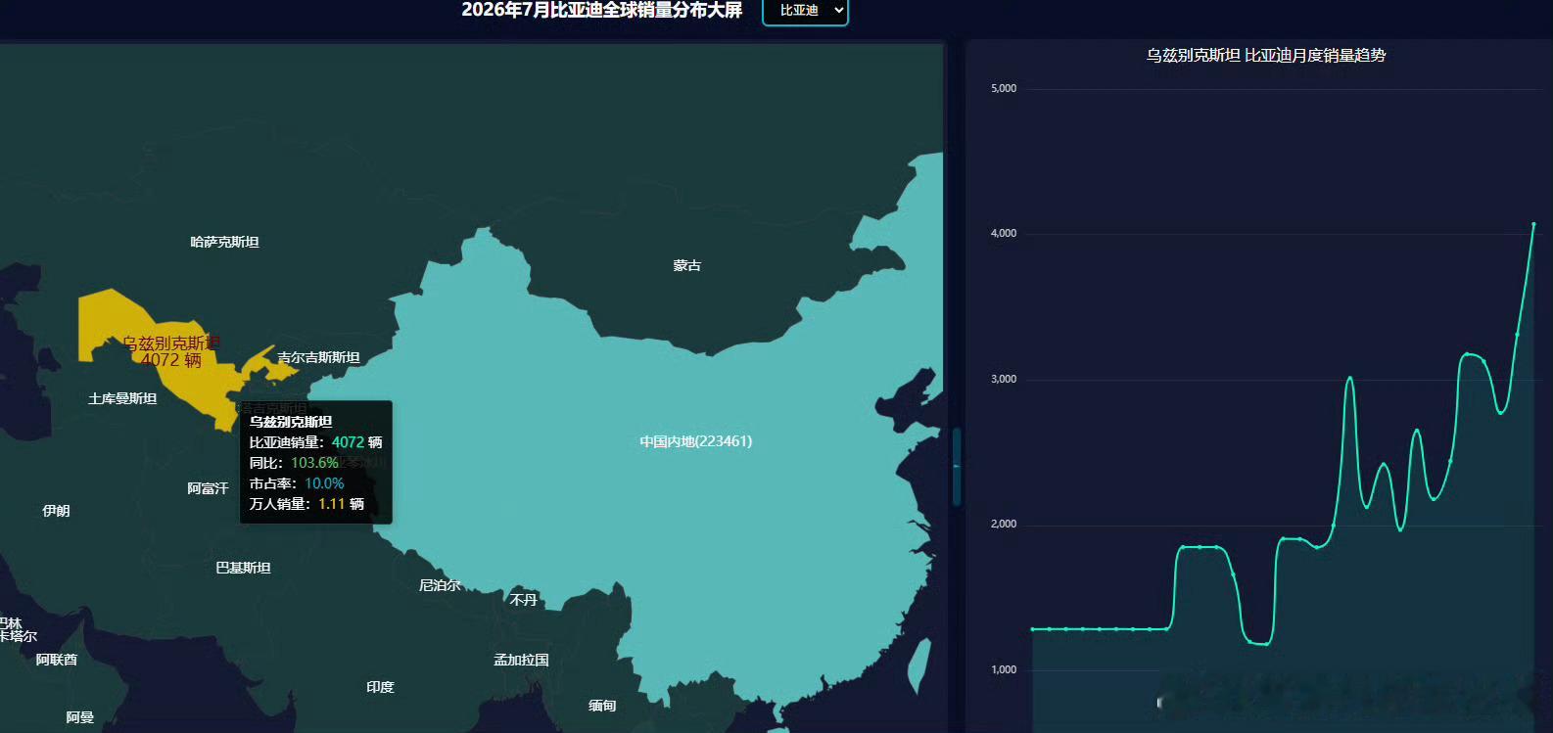This screenshot has width=1553, height=733.
Task: Select 孟加拉国 on the map
Action: point(521,661)
